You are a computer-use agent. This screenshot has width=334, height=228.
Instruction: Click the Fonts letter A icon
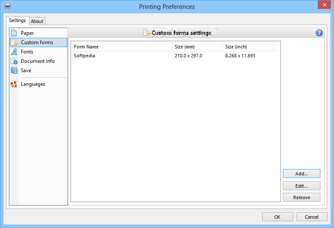pos(14,52)
